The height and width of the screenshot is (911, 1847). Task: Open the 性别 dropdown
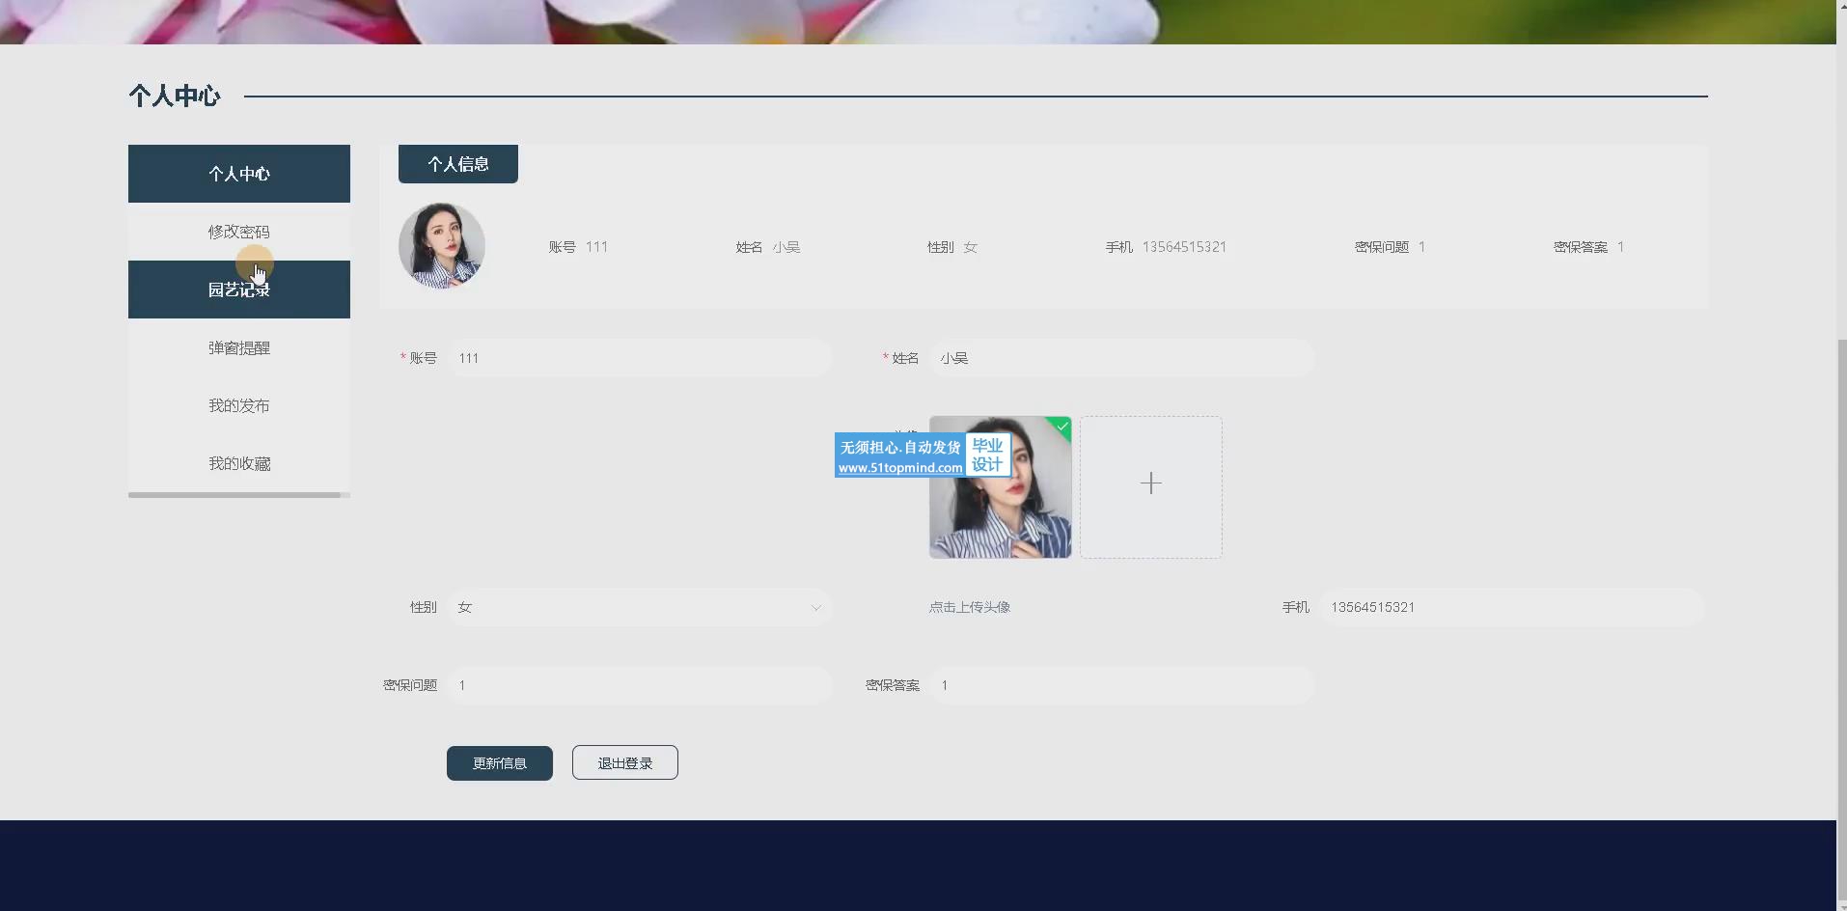(639, 607)
